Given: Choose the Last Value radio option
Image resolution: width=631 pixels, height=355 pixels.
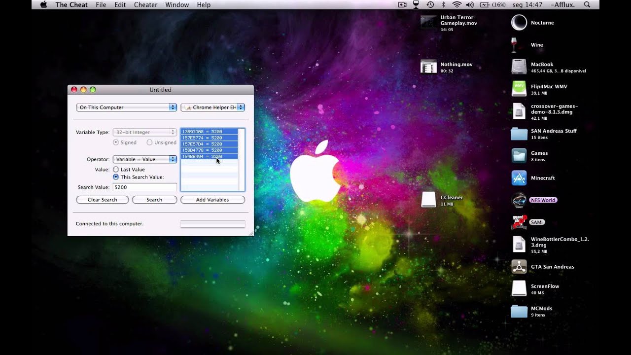Looking at the screenshot, I should tap(116, 169).
